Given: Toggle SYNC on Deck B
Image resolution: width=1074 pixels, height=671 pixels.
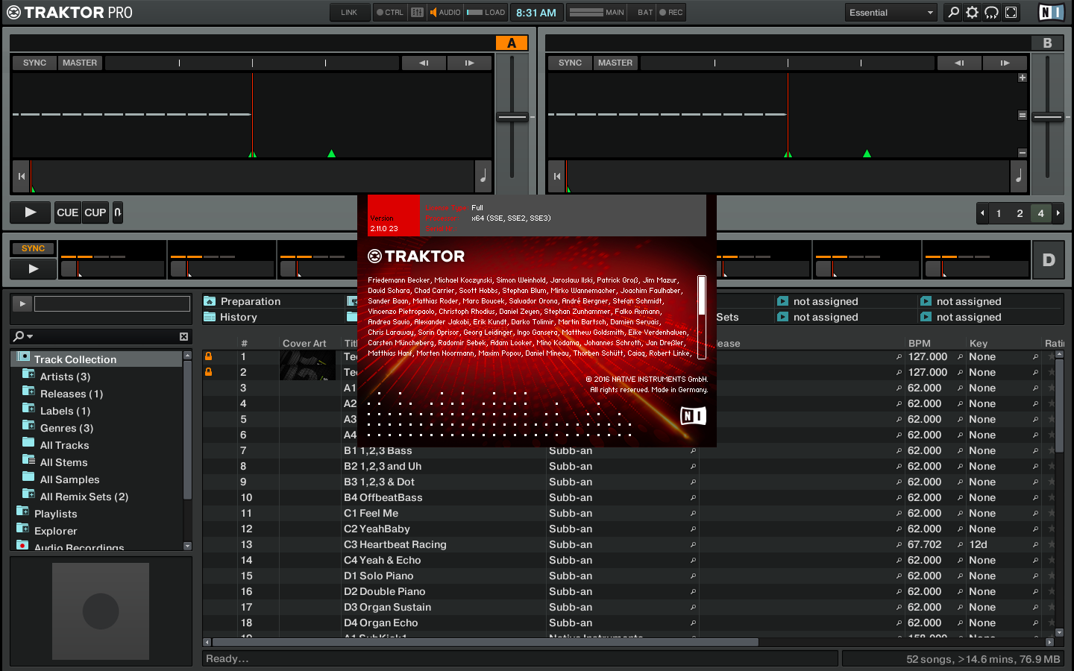Looking at the screenshot, I should pyautogui.click(x=570, y=63).
